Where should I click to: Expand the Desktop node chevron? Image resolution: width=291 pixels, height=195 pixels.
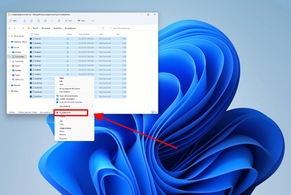10,52
